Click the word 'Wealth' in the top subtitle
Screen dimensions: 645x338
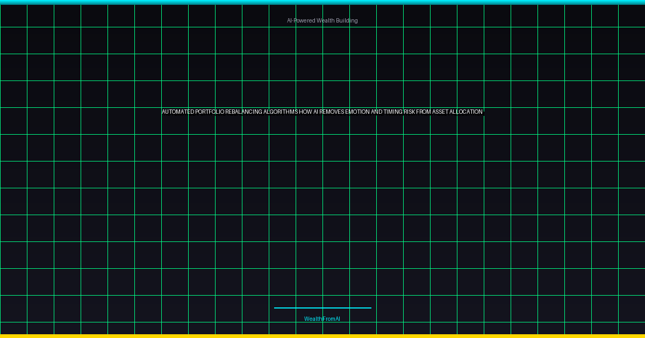[x=326, y=20]
